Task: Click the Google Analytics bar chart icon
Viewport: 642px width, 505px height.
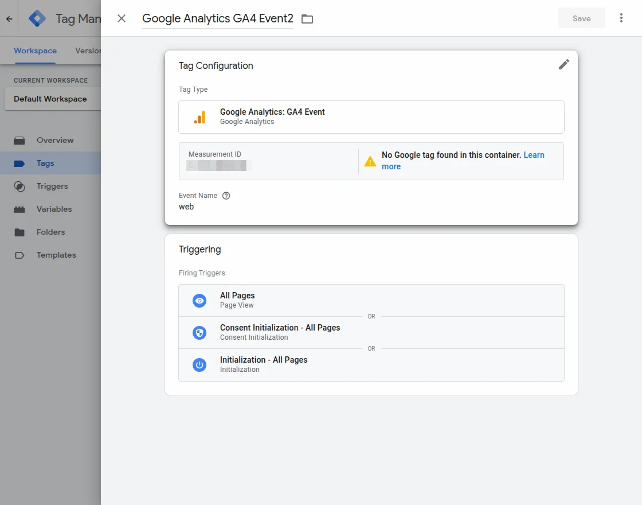Action: click(199, 117)
